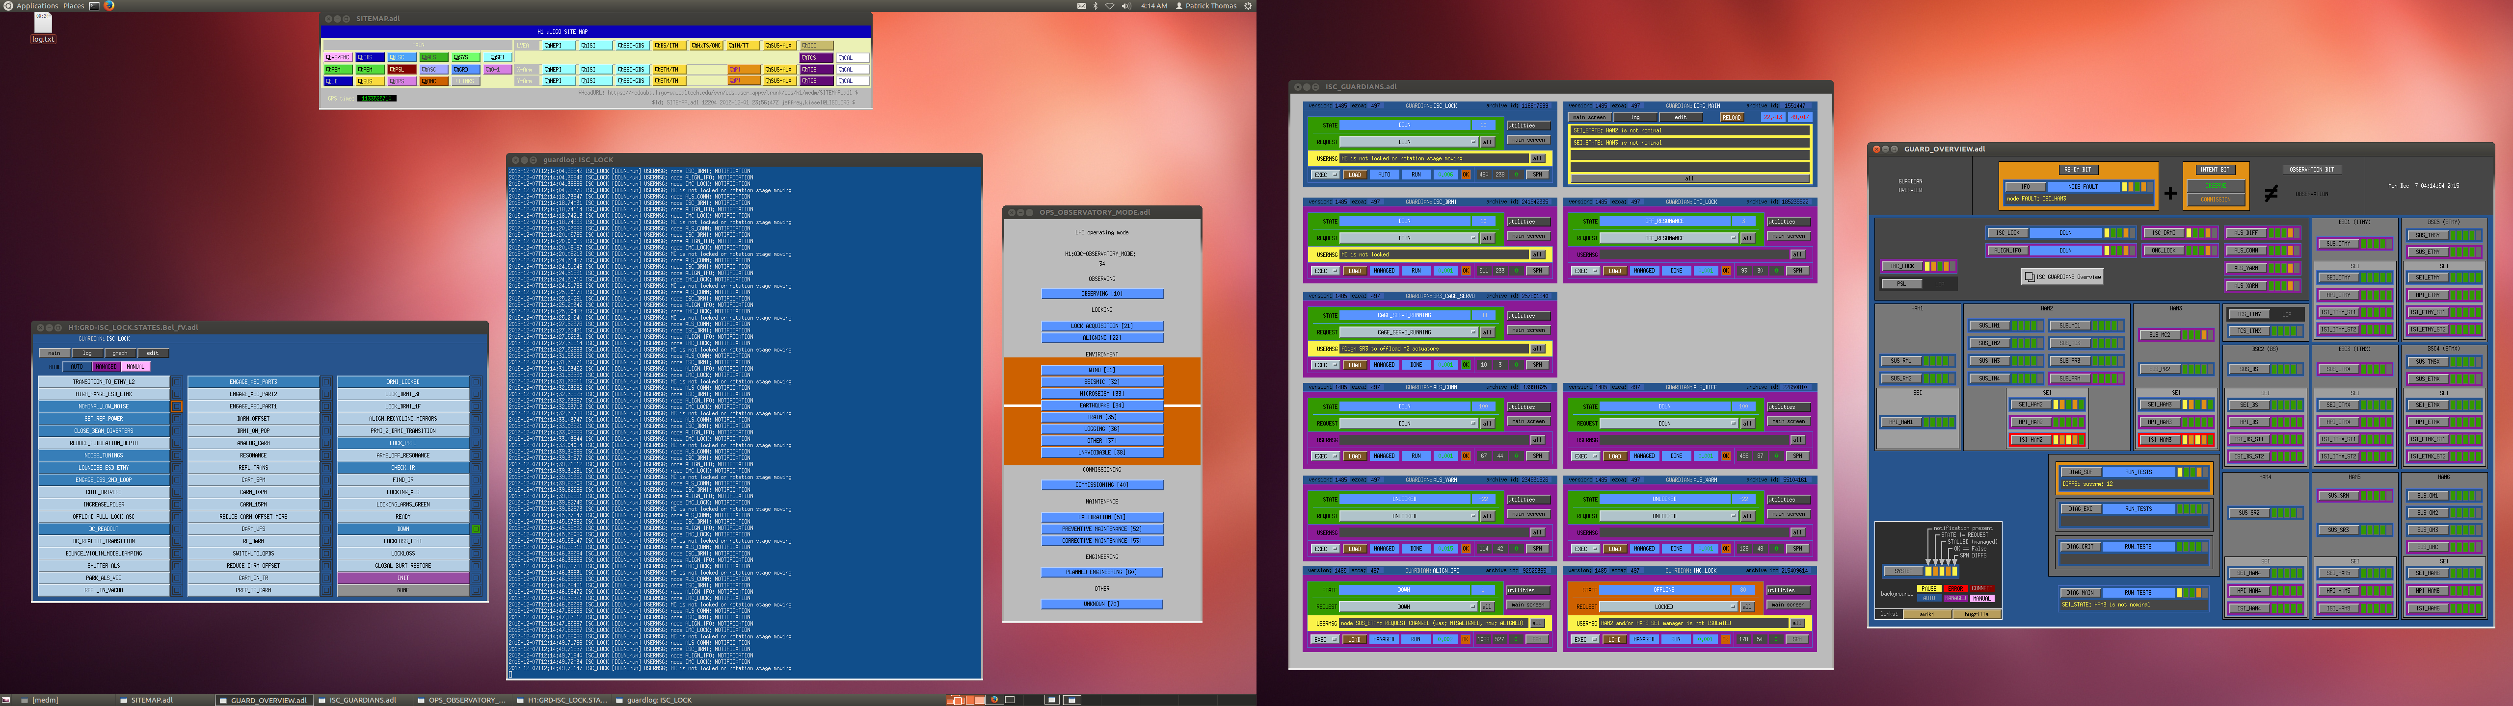This screenshot has height=706, width=2513.
Task: Open the HxTS/OMC screen in SITEMAP
Action: pos(707,46)
